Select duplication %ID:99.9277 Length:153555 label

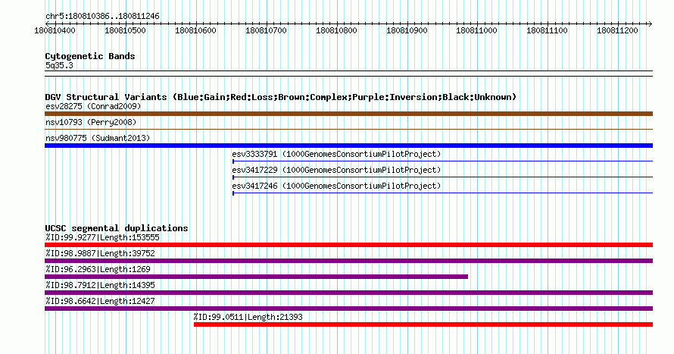pyautogui.click(x=102, y=237)
